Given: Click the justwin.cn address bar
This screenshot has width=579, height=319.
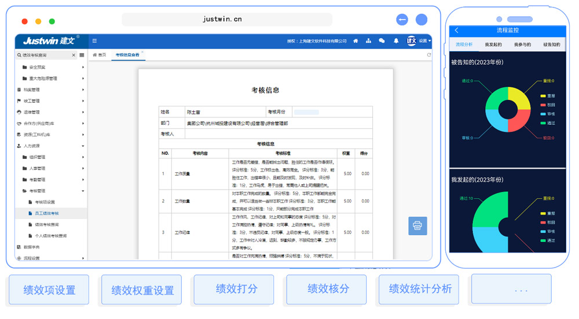Looking at the screenshot, I should tap(227, 19).
